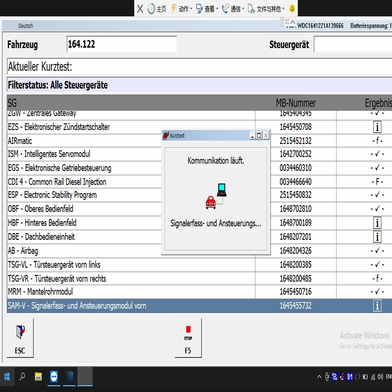Expand the 查看 (View) dropdown menu
This screenshot has width=392, height=392.
207,9
